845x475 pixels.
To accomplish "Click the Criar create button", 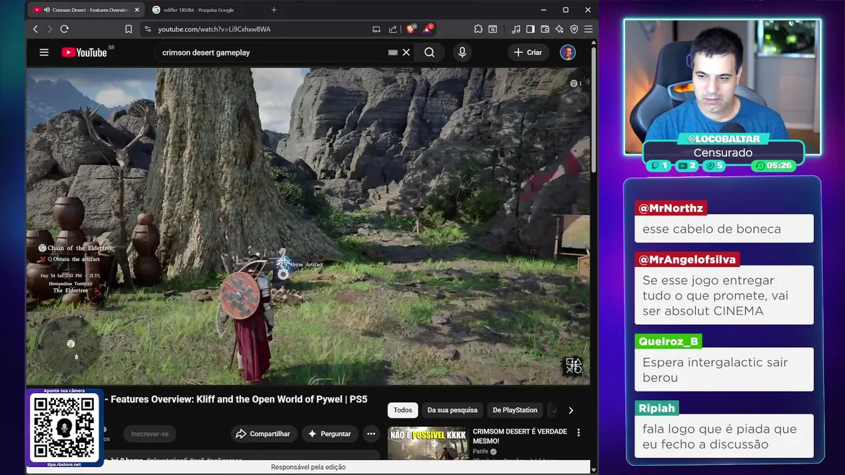I will (528, 52).
